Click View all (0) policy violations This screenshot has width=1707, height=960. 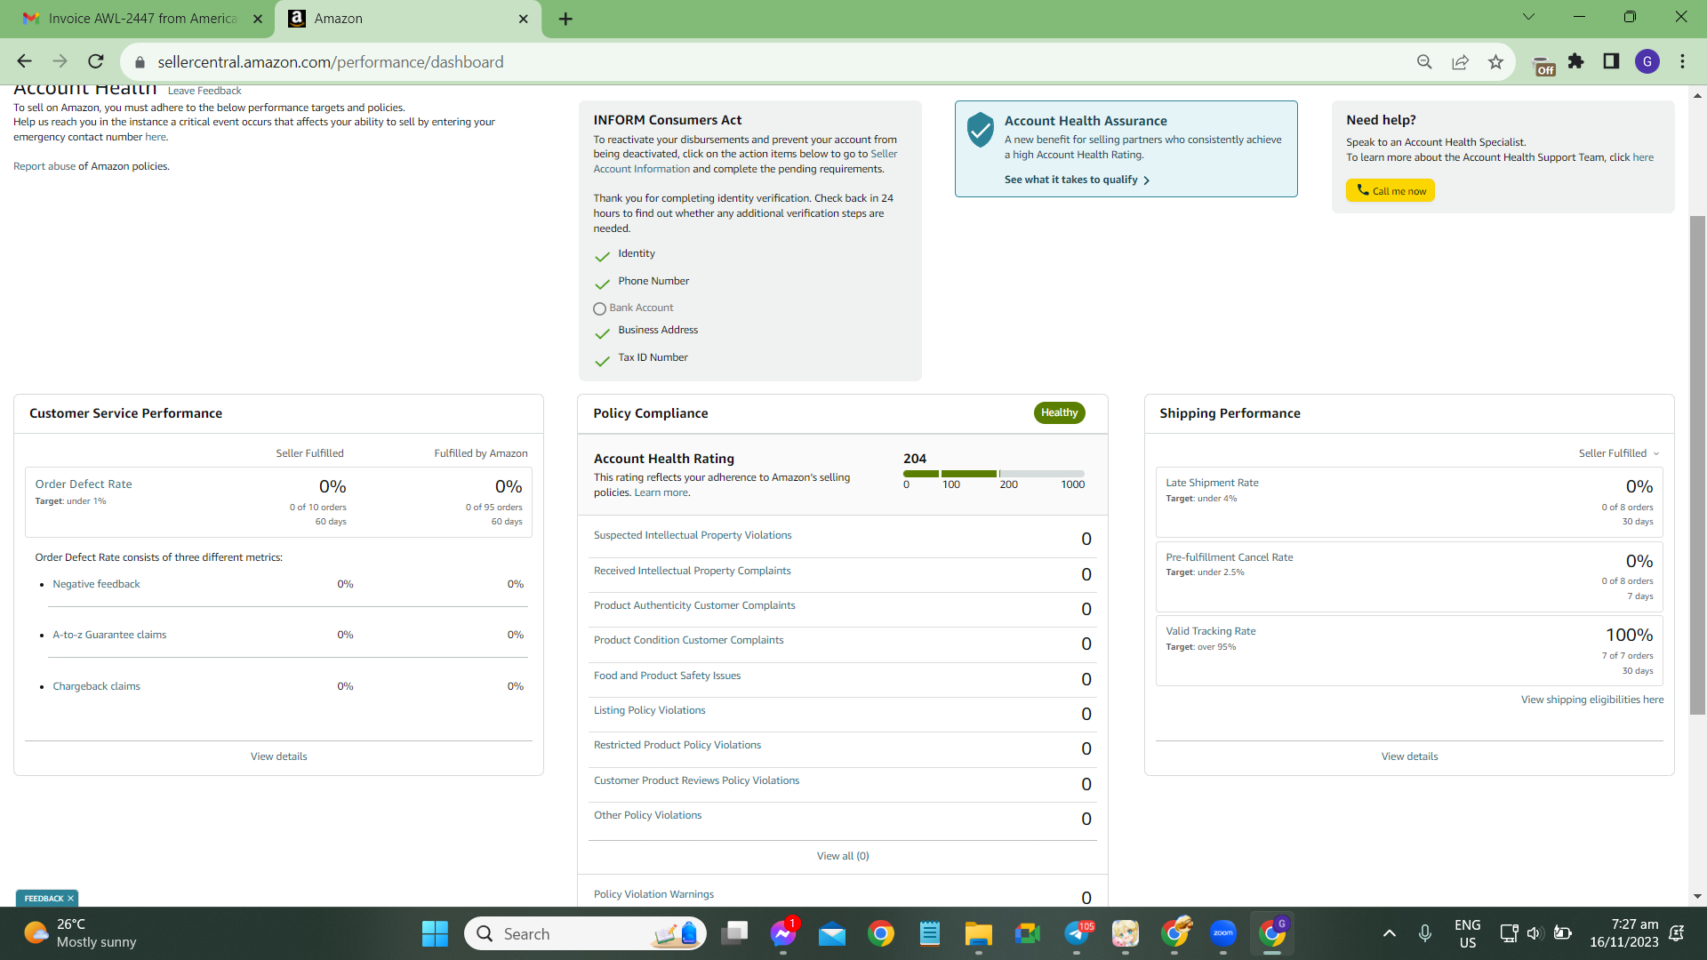point(843,856)
